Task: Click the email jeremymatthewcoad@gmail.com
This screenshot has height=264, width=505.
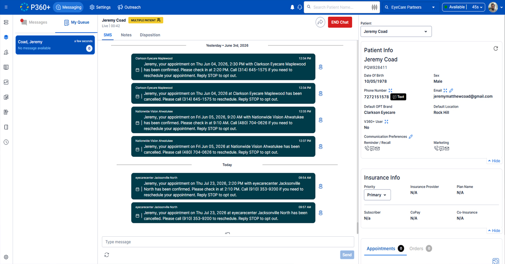Action: click(x=463, y=96)
